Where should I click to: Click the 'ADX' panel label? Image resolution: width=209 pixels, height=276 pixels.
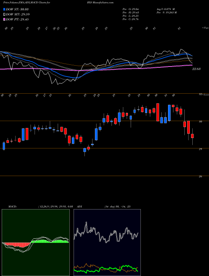click(x=80, y=207)
